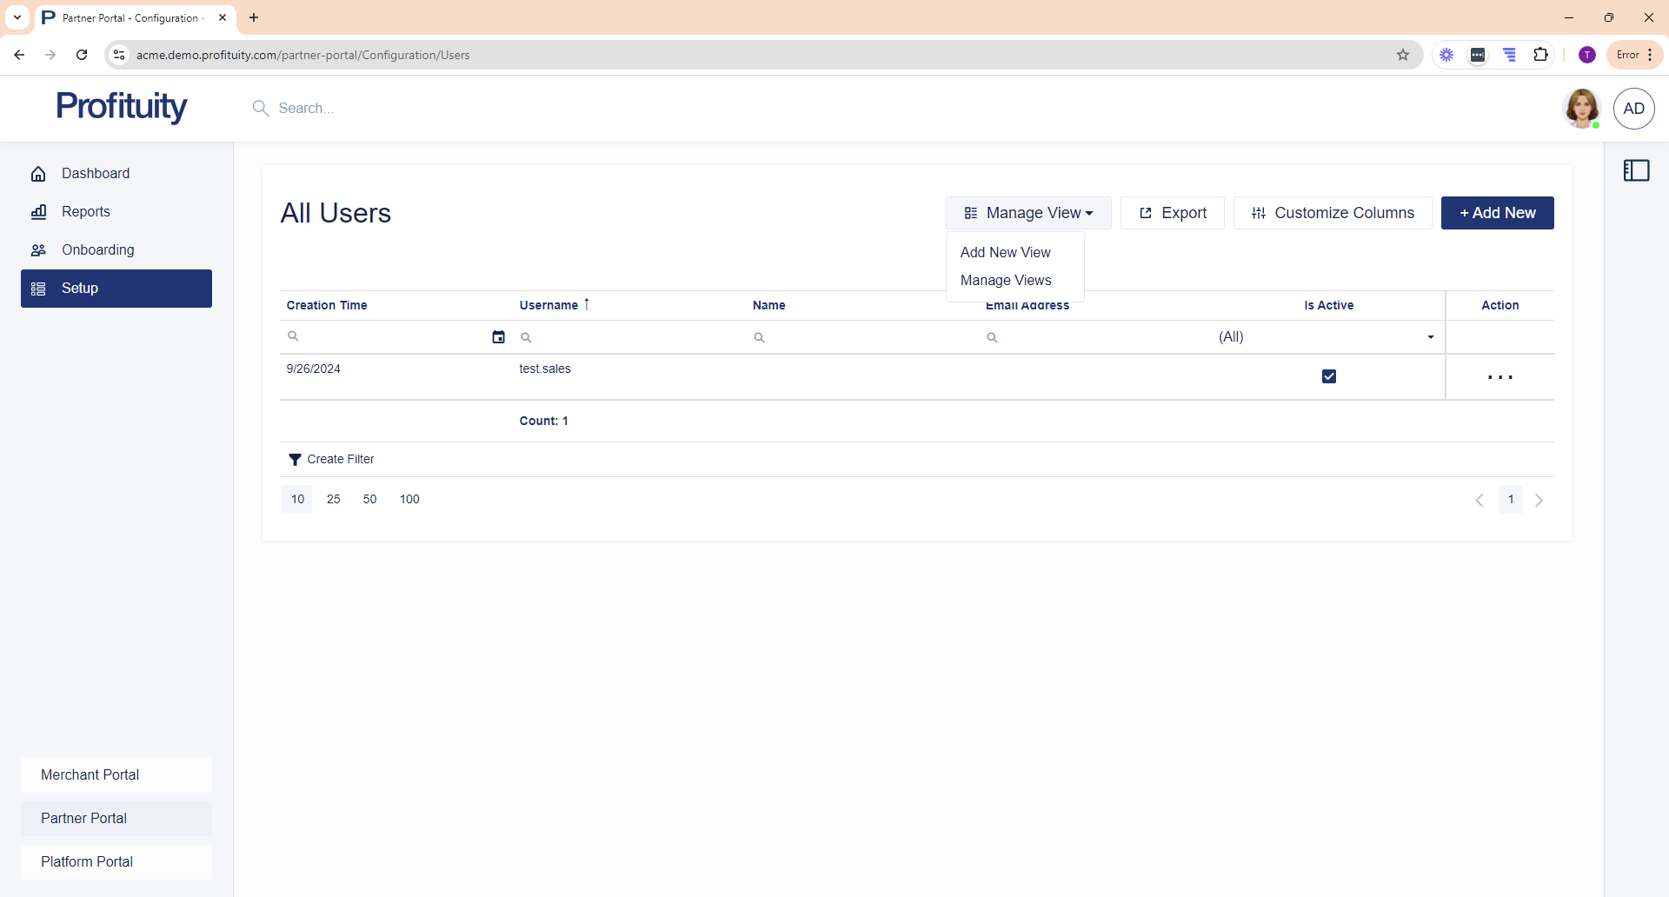Click the Export button
Image resolution: width=1669 pixels, height=897 pixels.
pyautogui.click(x=1172, y=213)
